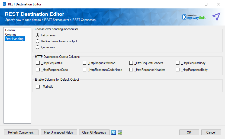Click Map Unmapped Fields
The height and width of the screenshot is (139, 225).
click(x=59, y=132)
